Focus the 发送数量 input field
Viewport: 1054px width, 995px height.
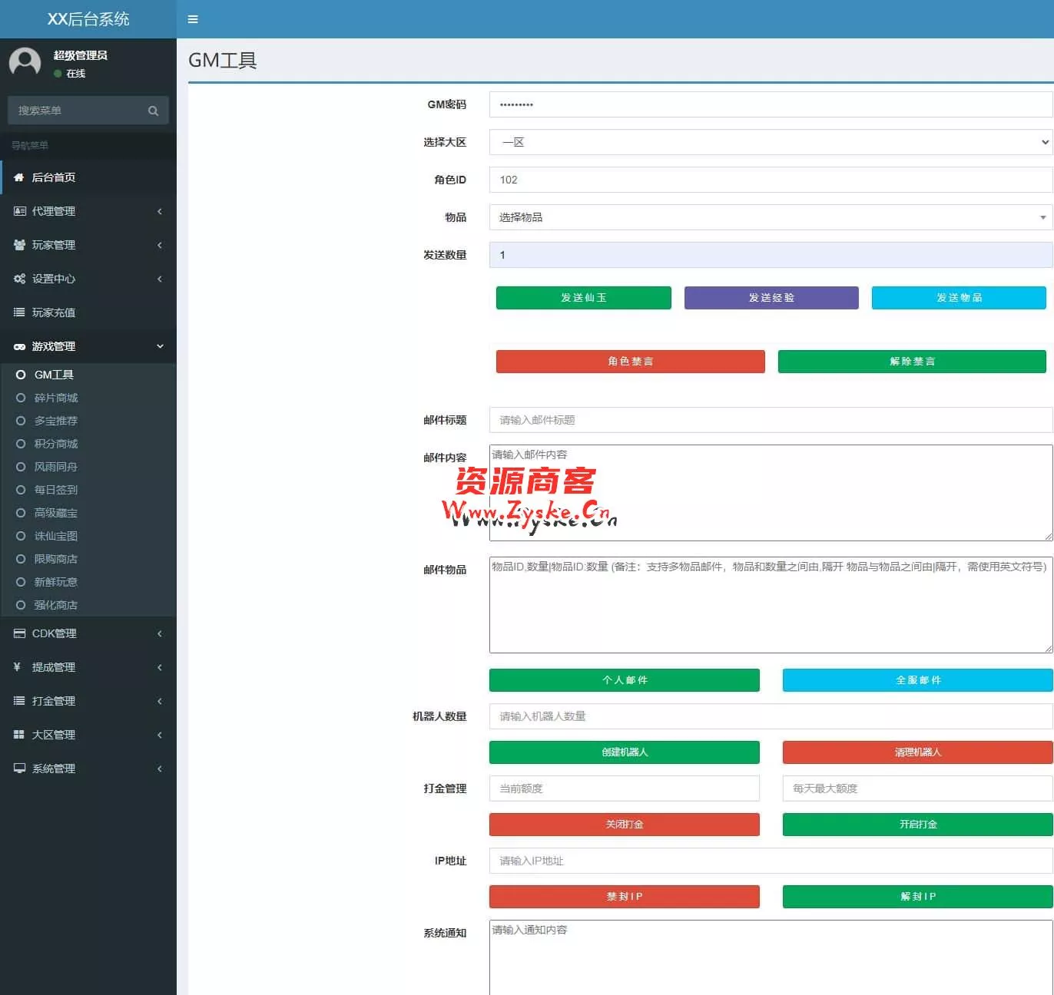pos(771,255)
